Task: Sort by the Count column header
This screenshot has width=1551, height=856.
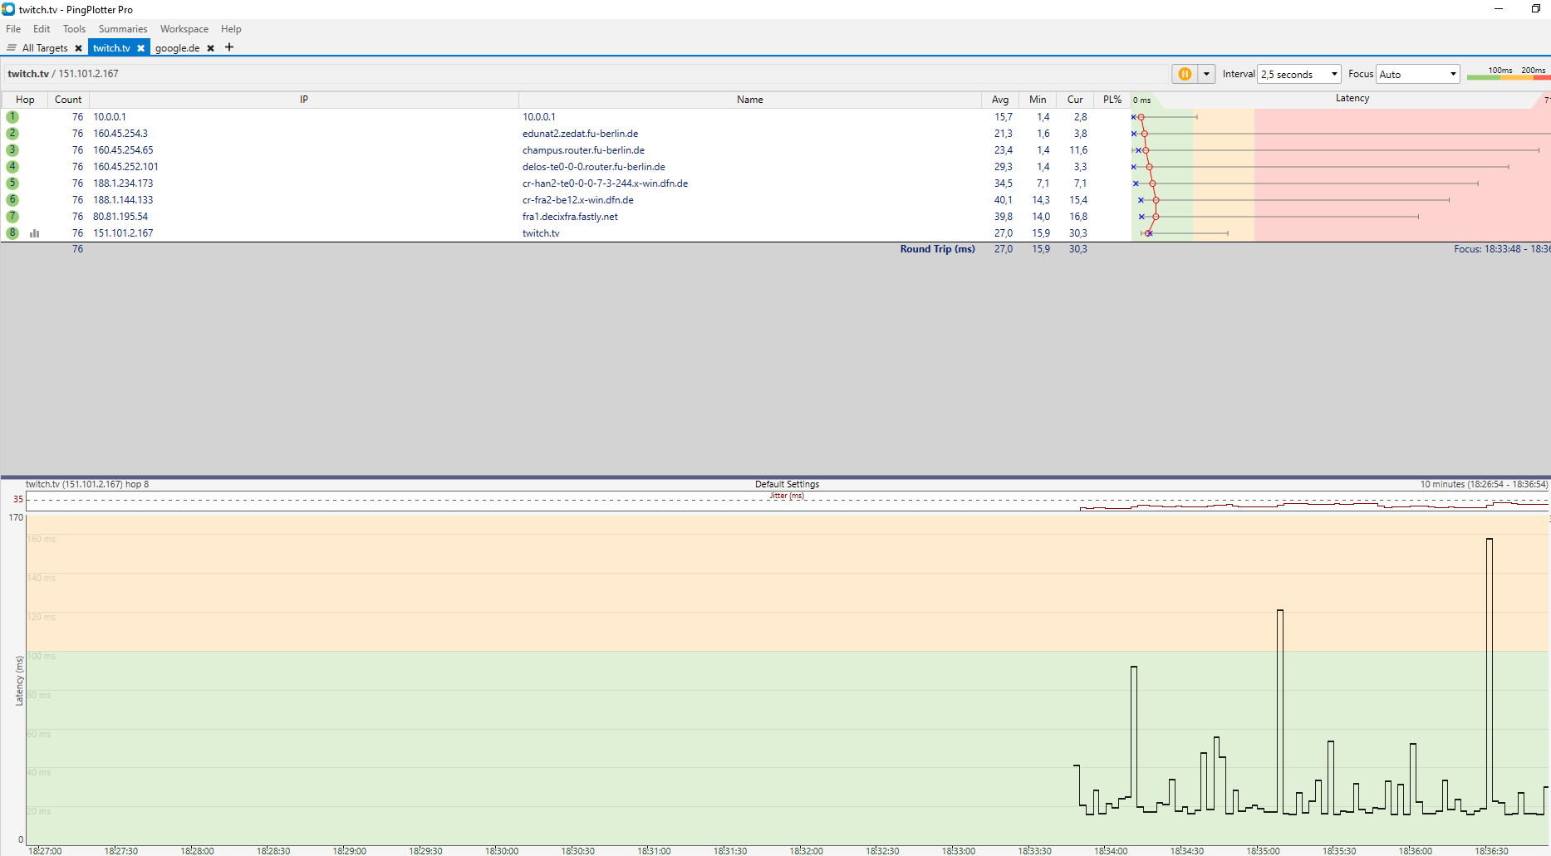Action: tap(68, 100)
